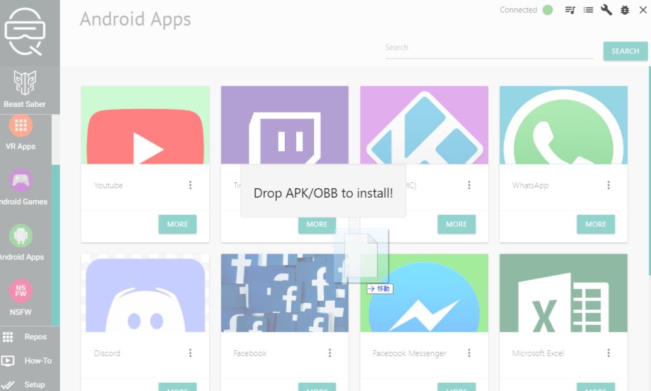Select the Android Apps category icon
Viewport: 651px width, 391px height.
point(21,236)
